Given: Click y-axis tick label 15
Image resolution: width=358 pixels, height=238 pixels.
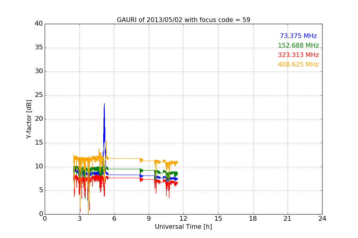Looking at the screenshot, I should coord(39,143).
